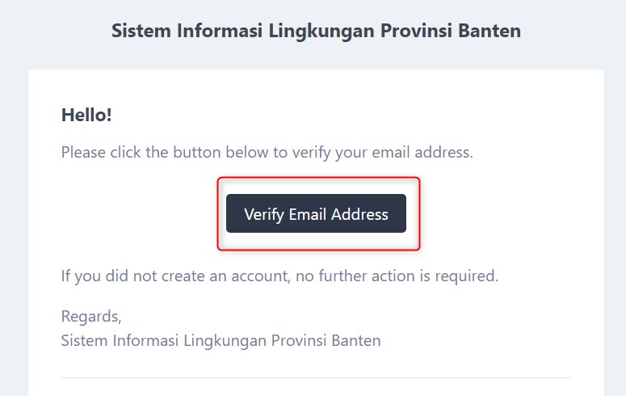Select the 'If you did not create' paragraph
This screenshot has height=396, width=626.
coord(279,276)
